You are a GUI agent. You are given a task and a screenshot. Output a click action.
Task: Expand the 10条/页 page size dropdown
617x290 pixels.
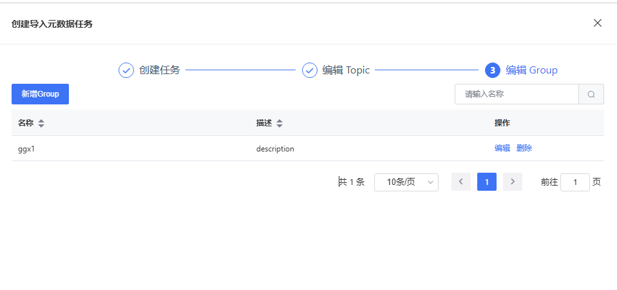coord(406,182)
